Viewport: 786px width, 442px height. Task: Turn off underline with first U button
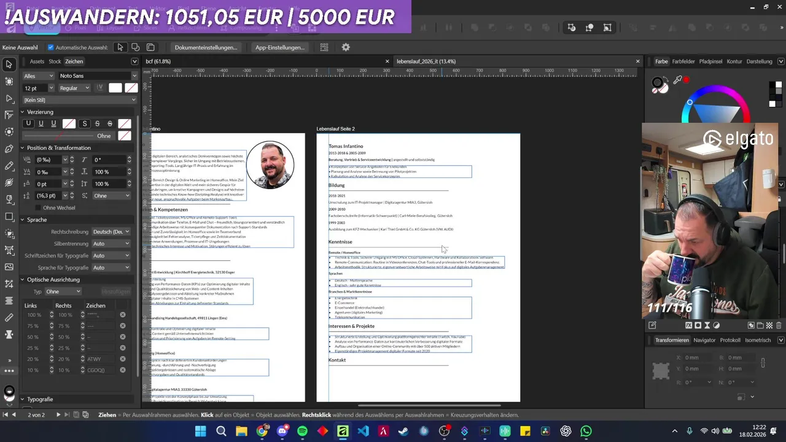pos(28,124)
